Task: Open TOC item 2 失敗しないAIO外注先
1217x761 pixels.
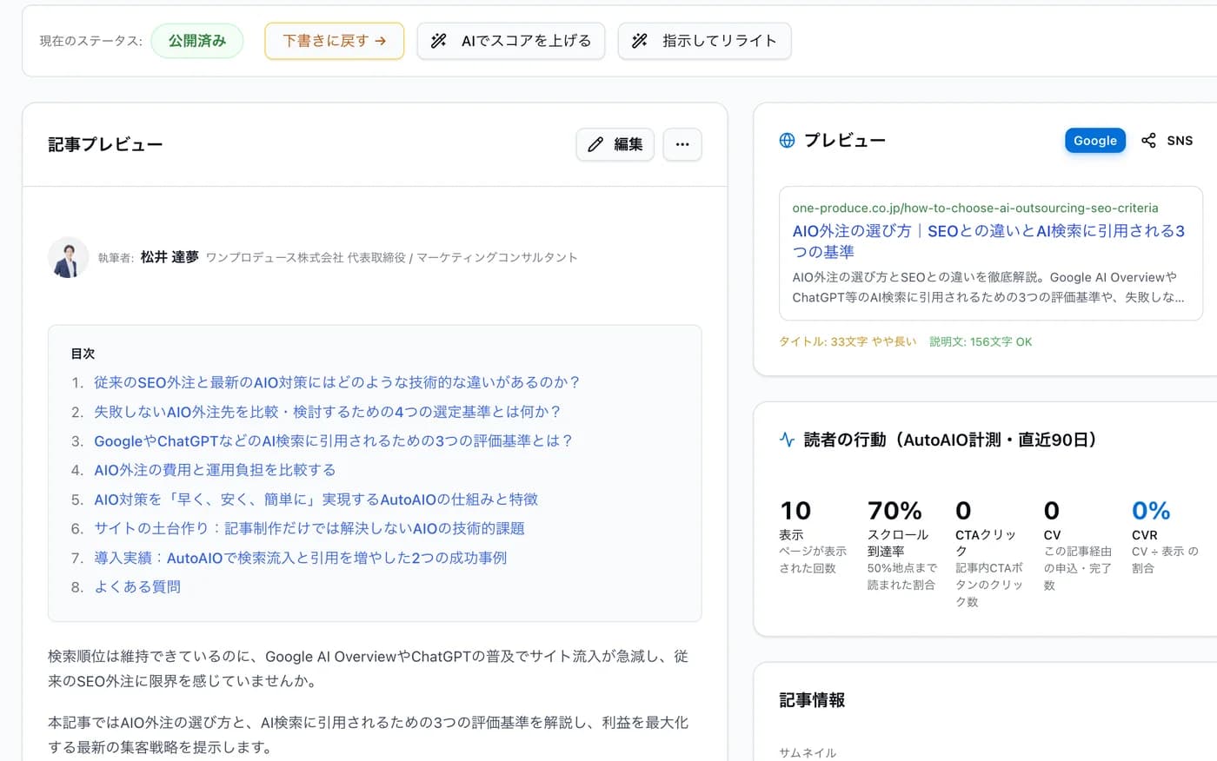Action: pyautogui.click(x=328, y=412)
